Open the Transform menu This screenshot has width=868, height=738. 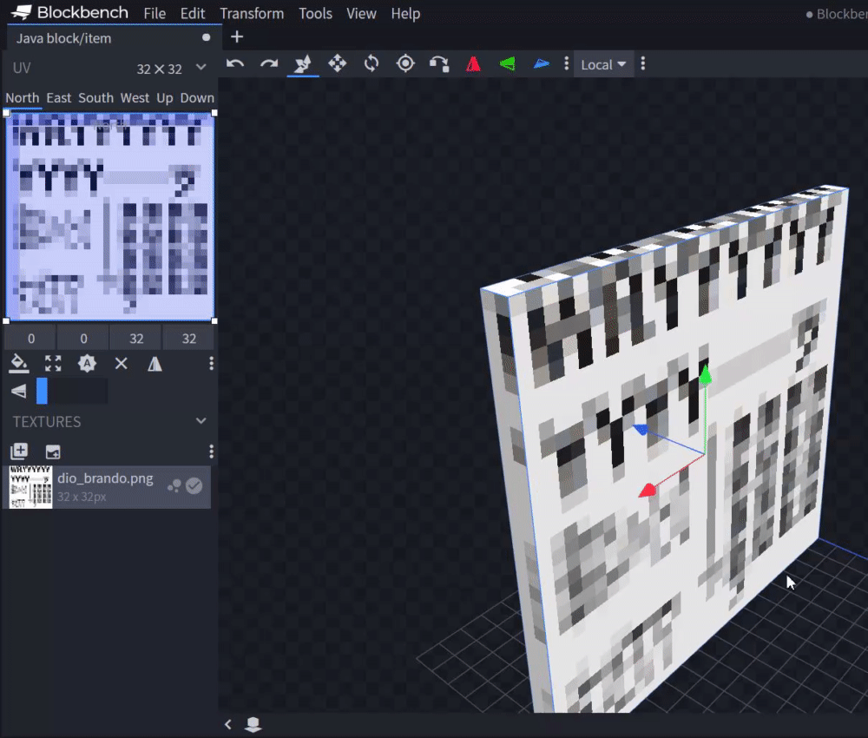252,14
